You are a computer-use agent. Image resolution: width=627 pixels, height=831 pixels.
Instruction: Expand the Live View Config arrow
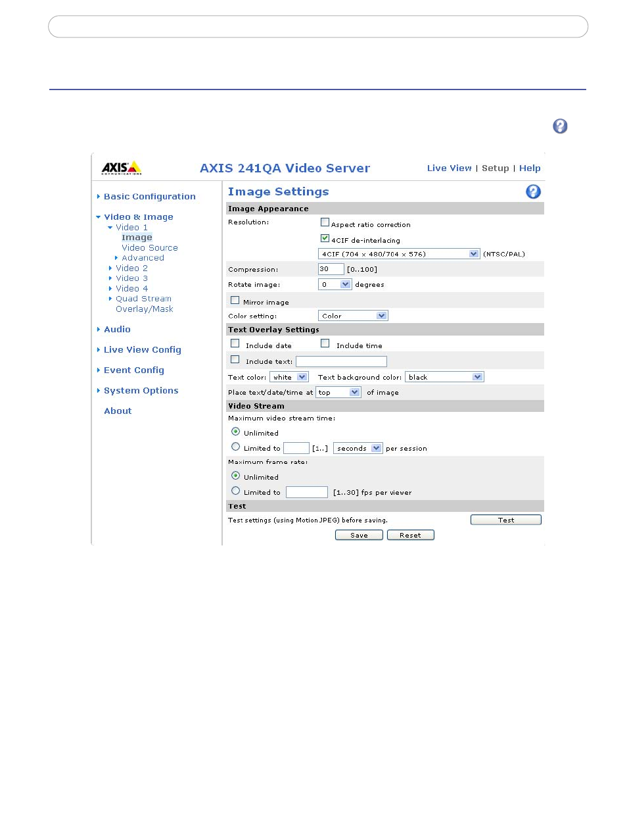99,349
